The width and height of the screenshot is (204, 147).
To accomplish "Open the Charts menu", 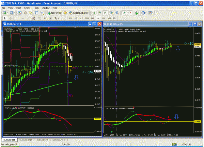I will 27,8.
